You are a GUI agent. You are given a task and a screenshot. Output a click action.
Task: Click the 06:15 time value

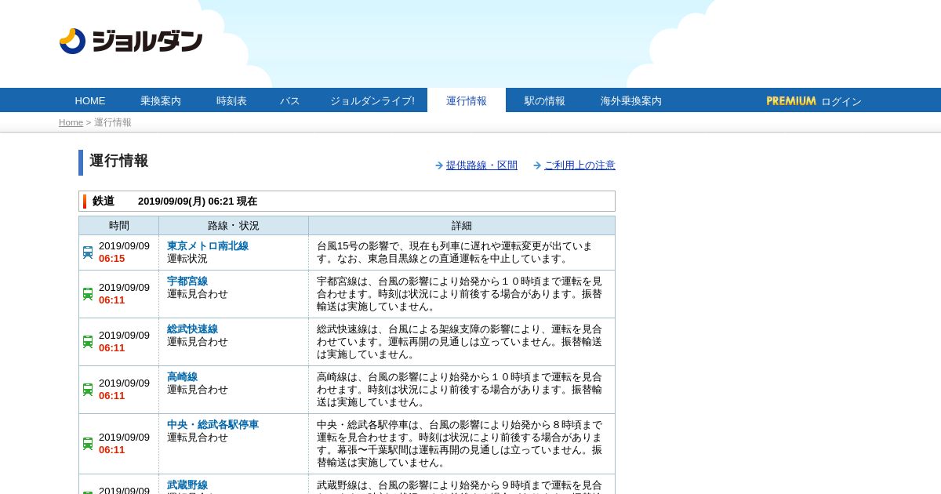pyautogui.click(x=111, y=259)
